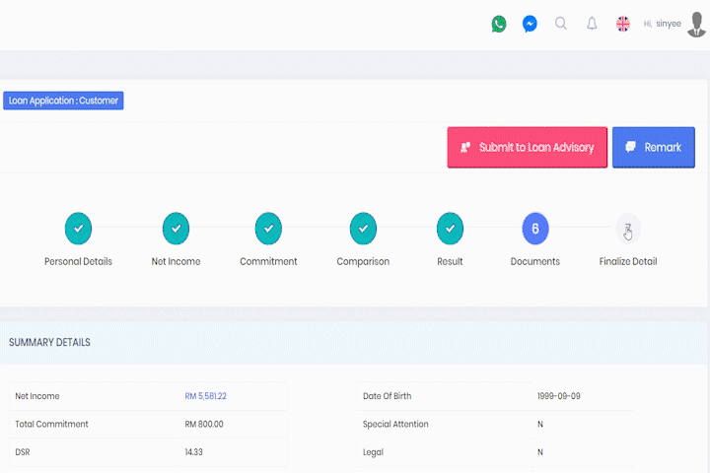Click Special Attention label
This screenshot has height=473, width=710.
395,424
